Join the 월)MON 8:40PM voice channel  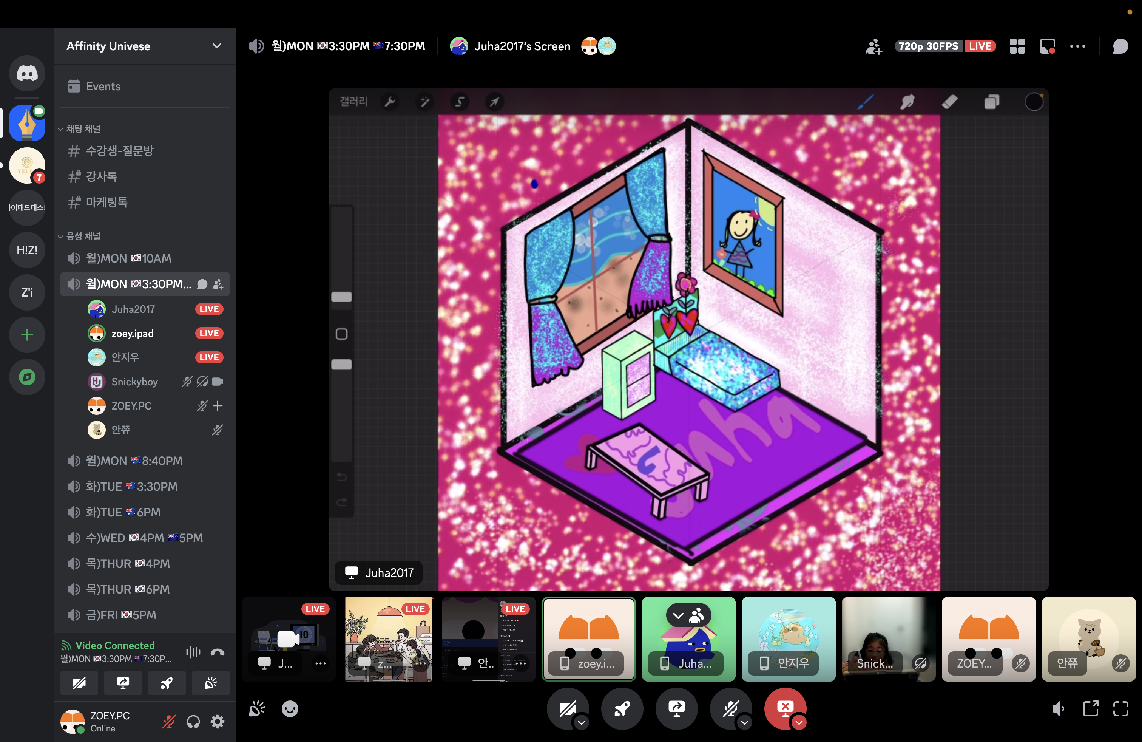click(x=145, y=461)
